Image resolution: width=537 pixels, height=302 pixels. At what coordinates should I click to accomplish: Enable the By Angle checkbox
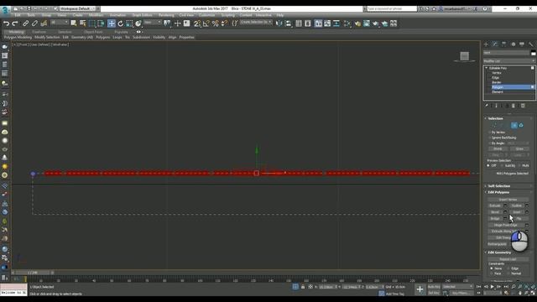[490, 143]
